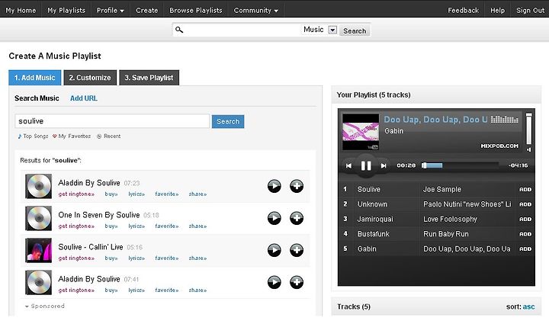Image resolution: width=549 pixels, height=324 pixels.
Task: Open the Profile dropdown menu
Action: [x=111, y=11]
